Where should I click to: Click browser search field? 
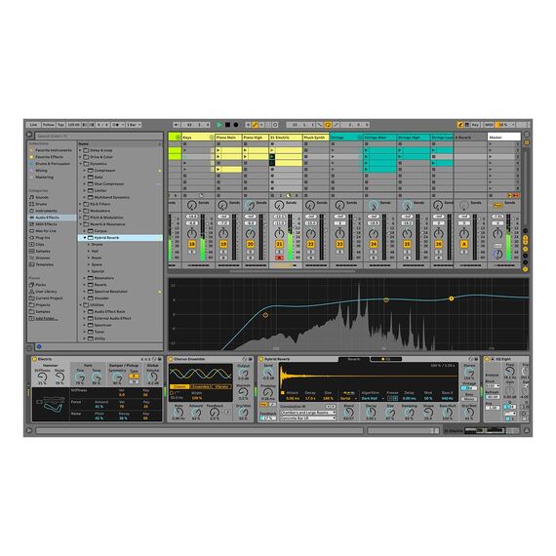point(99,136)
